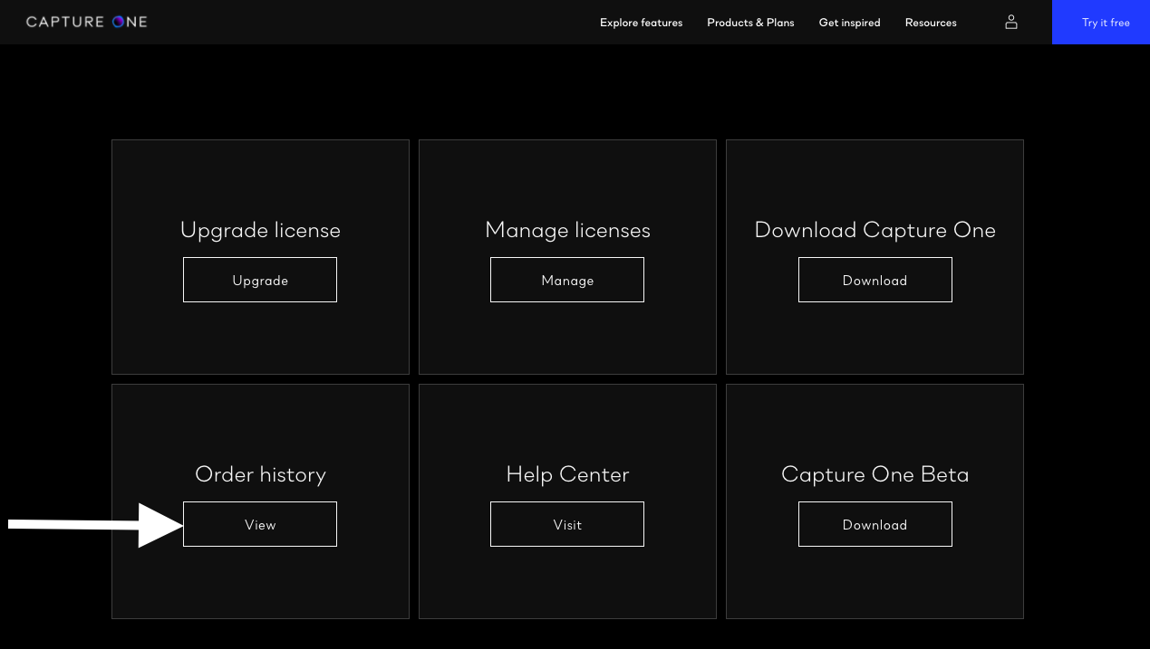1150x649 pixels.
Task: Click the Capture One Beta heading
Action: [x=875, y=474]
